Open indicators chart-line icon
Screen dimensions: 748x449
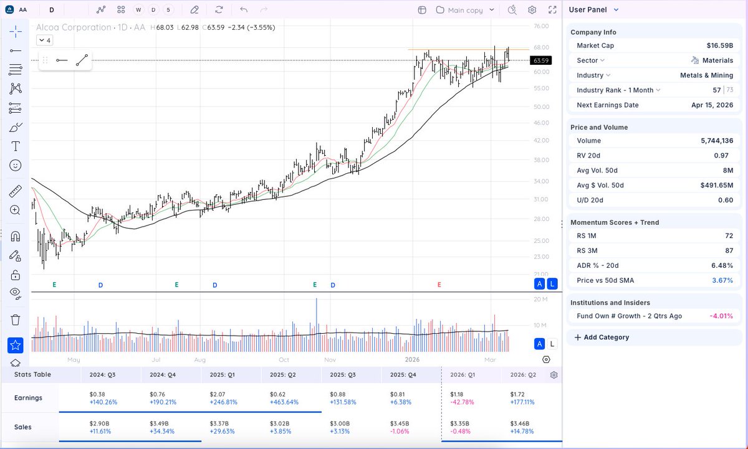point(102,10)
